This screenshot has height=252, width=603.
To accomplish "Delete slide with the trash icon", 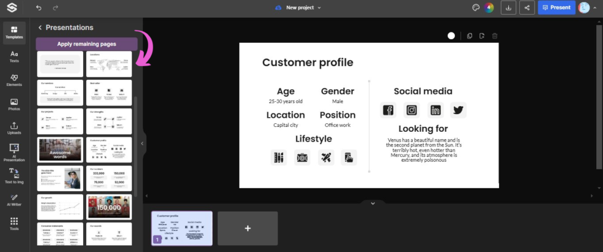I will tap(495, 36).
